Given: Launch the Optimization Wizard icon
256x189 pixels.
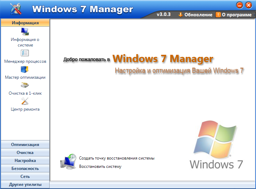Looking at the screenshot, I should click(25, 69).
